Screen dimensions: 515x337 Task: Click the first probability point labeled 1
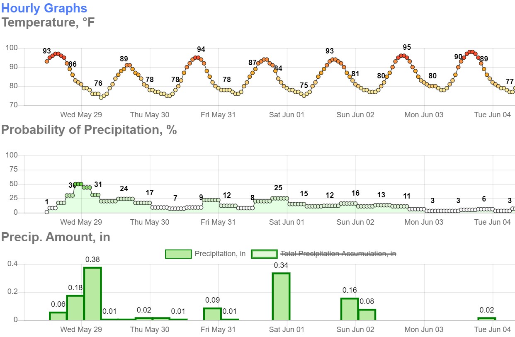(47, 212)
